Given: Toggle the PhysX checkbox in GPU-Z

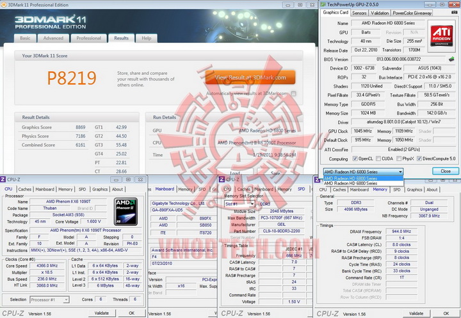Looking at the screenshot, I should click(x=399, y=159).
